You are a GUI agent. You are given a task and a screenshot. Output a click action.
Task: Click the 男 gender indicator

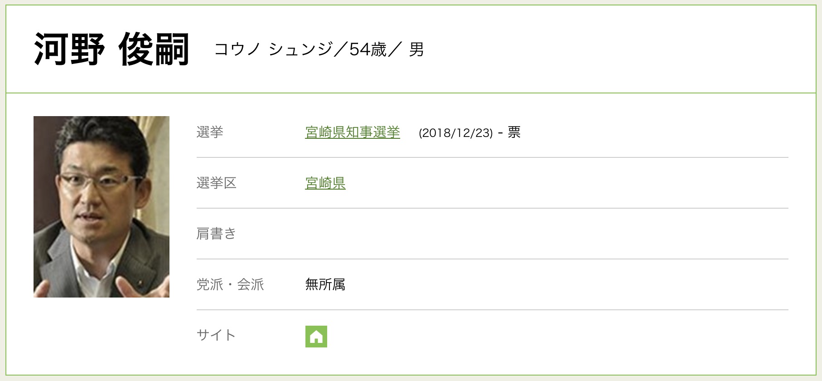[x=416, y=49]
